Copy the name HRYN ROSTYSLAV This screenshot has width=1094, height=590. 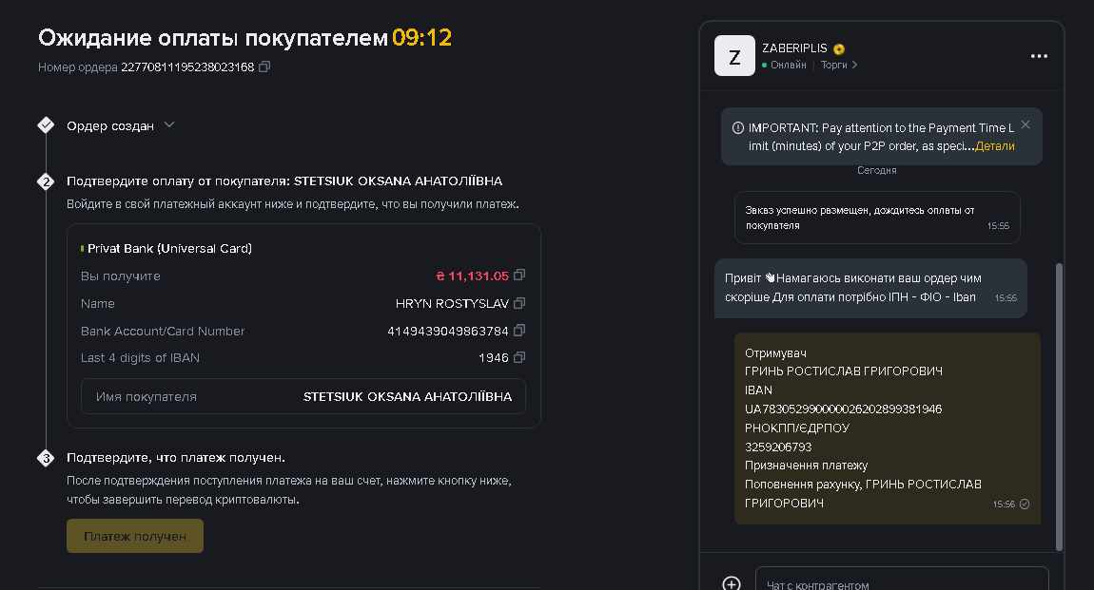pyautogui.click(x=519, y=303)
